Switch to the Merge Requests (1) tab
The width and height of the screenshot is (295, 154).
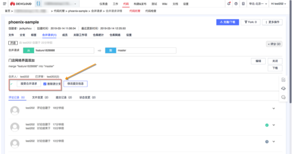click(49, 35)
